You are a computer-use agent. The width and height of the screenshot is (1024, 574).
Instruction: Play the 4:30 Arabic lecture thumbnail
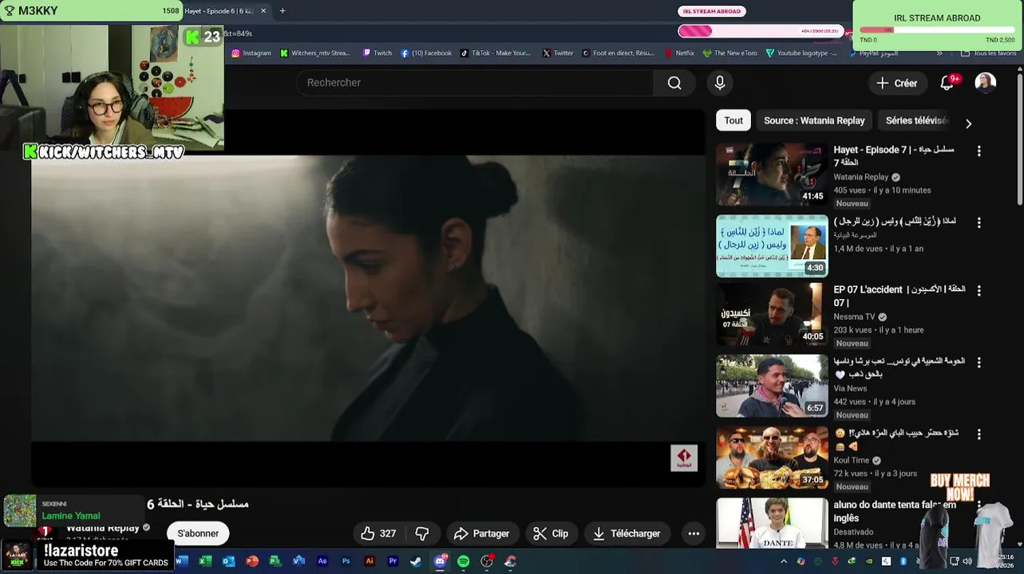(772, 246)
